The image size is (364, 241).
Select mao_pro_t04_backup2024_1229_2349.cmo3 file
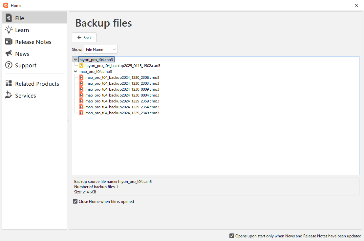122,113
